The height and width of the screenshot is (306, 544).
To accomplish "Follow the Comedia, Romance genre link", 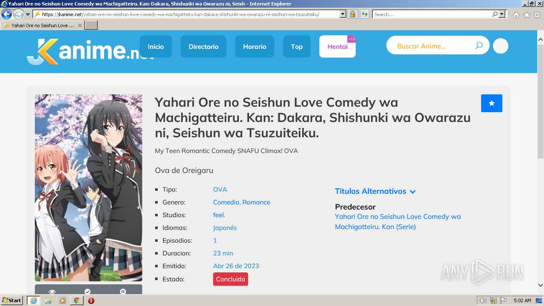I will [241, 202].
